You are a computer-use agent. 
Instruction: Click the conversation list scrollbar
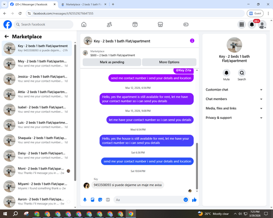pos(75,113)
